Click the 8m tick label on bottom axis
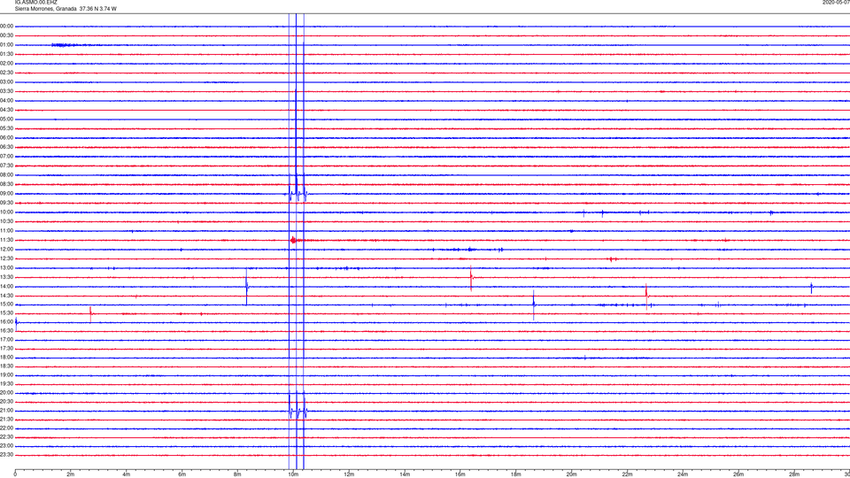 pos(237,474)
